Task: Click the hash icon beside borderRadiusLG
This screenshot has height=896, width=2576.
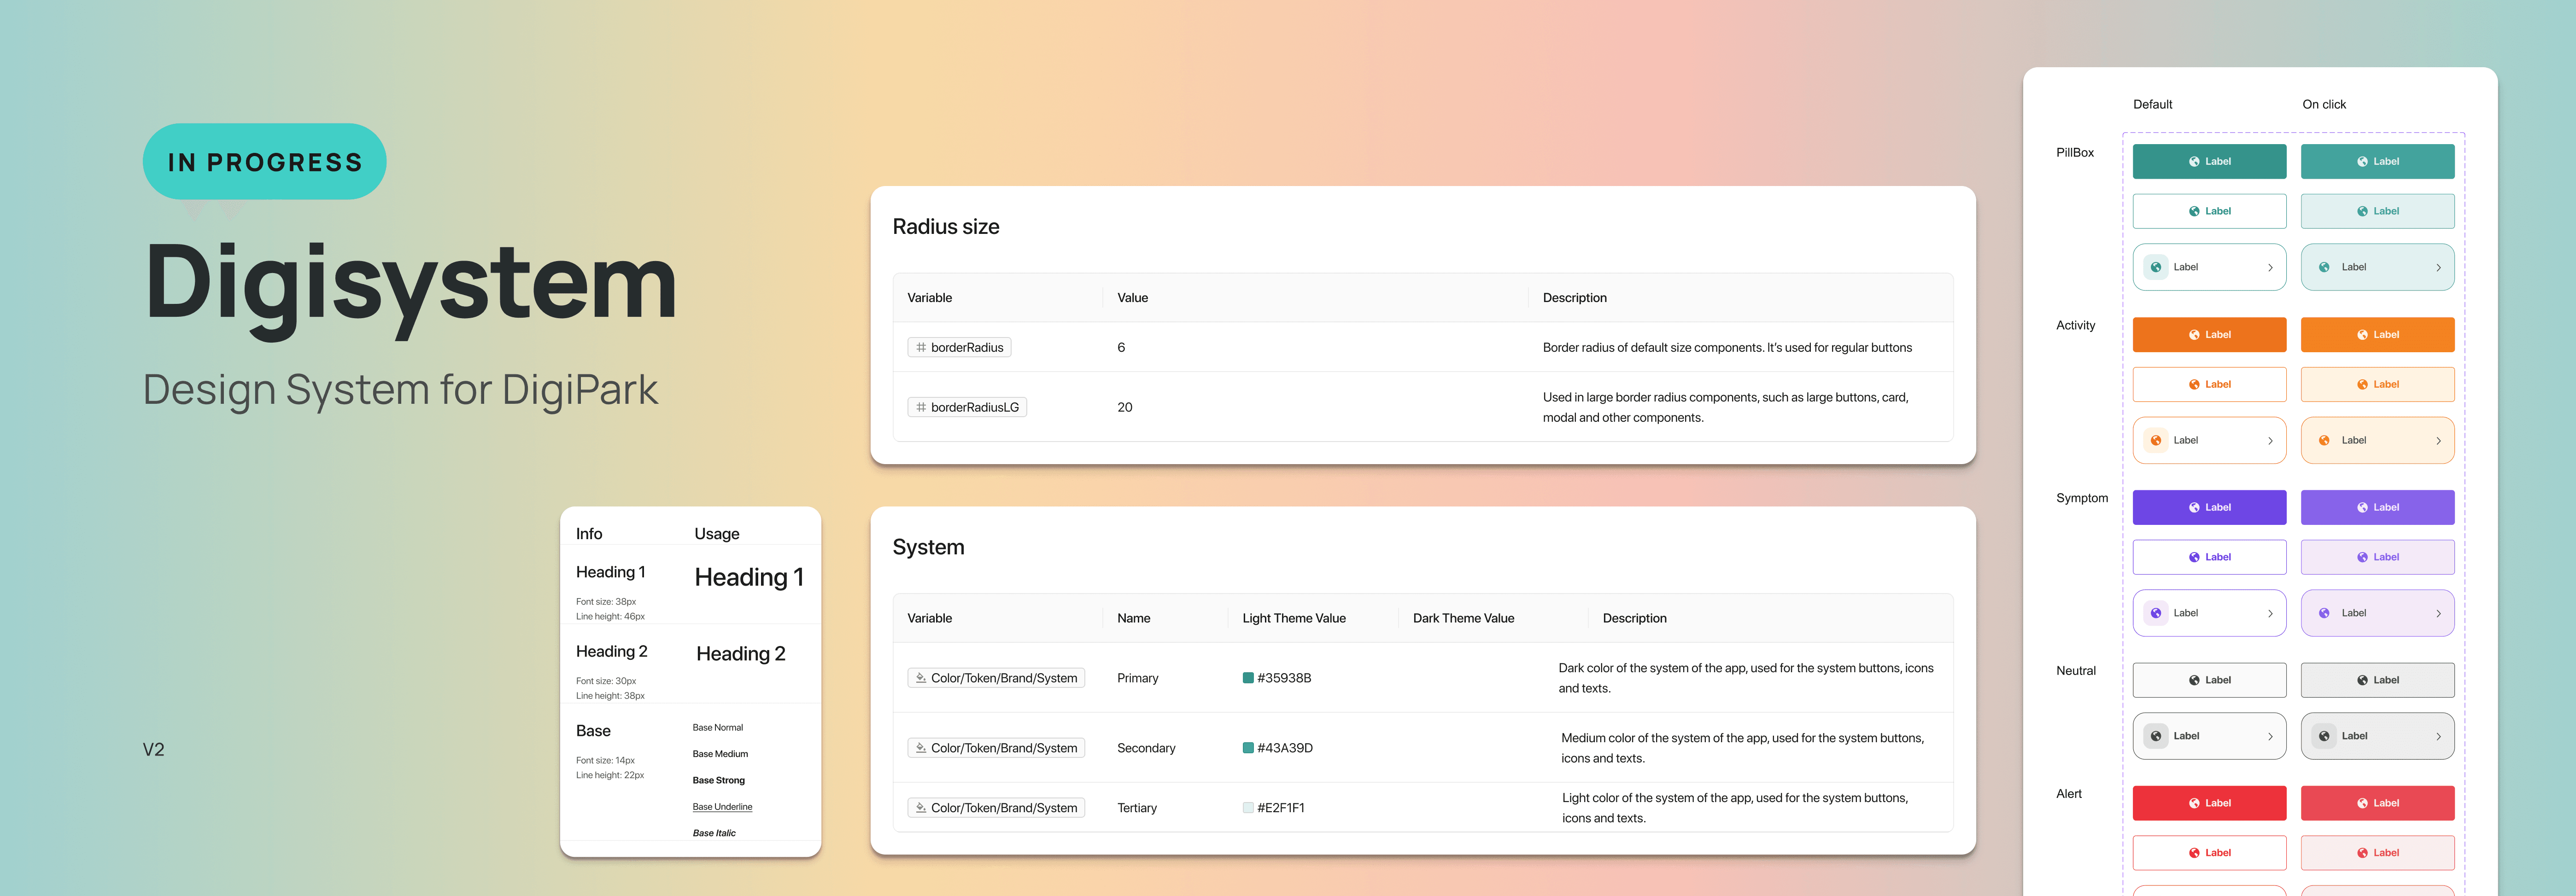Action: [x=921, y=407]
